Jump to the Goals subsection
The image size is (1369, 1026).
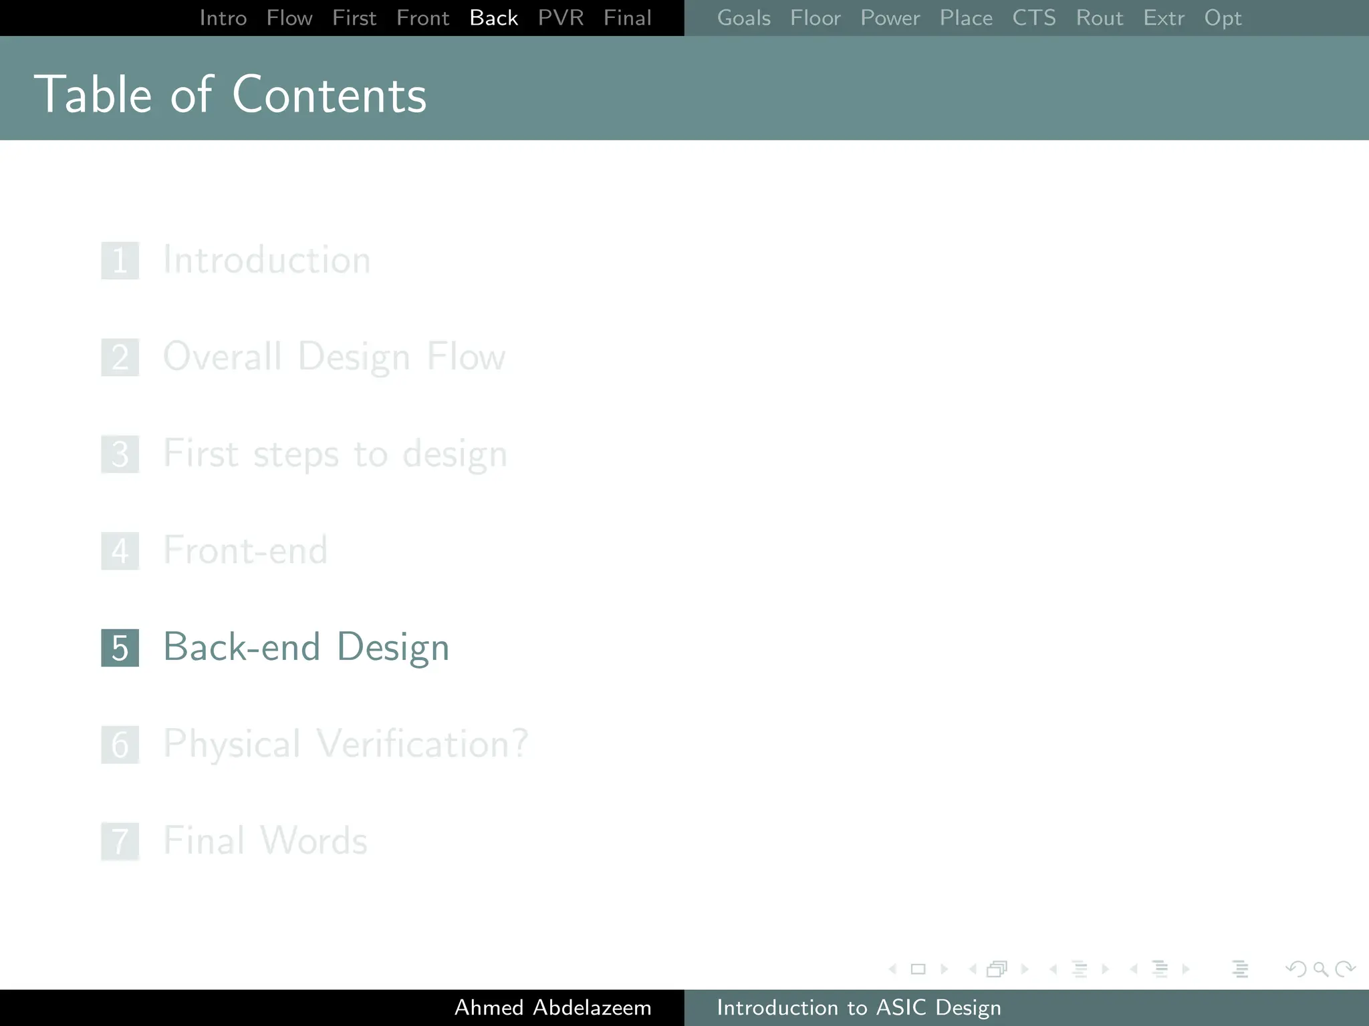[744, 18]
